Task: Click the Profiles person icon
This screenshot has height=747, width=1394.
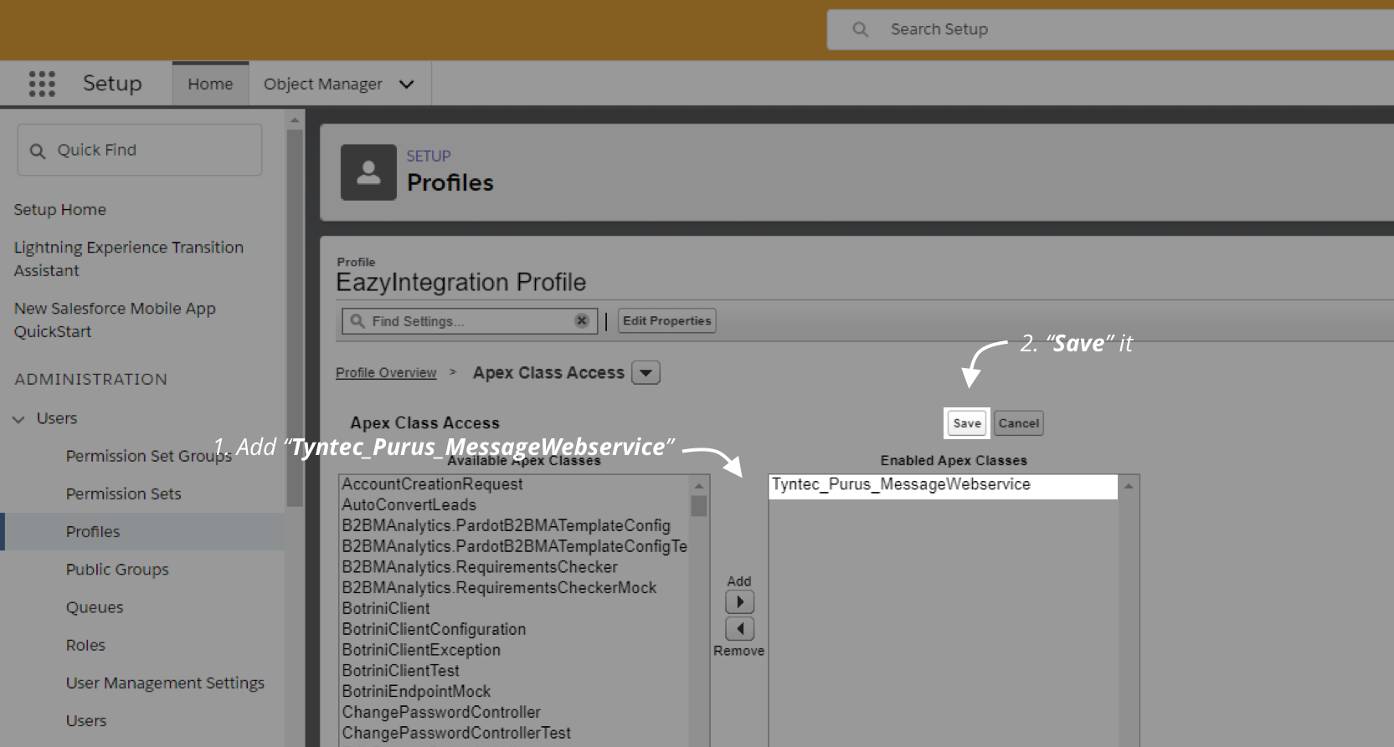Action: click(x=368, y=172)
